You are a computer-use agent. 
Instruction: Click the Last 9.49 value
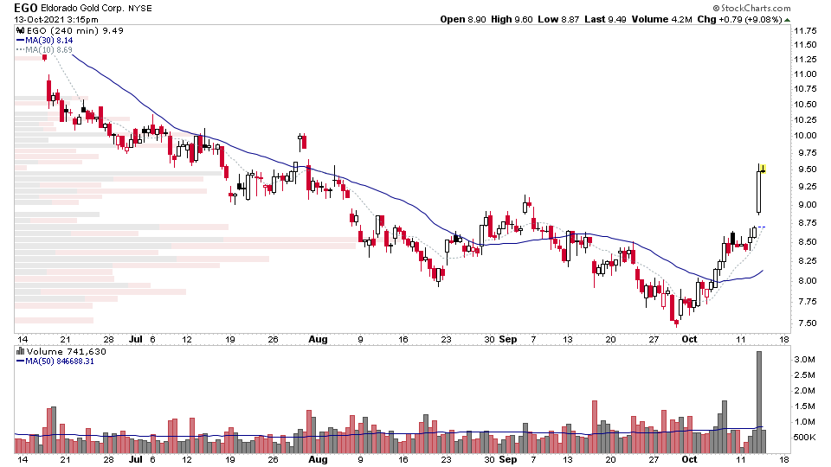[x=605, y=20]
